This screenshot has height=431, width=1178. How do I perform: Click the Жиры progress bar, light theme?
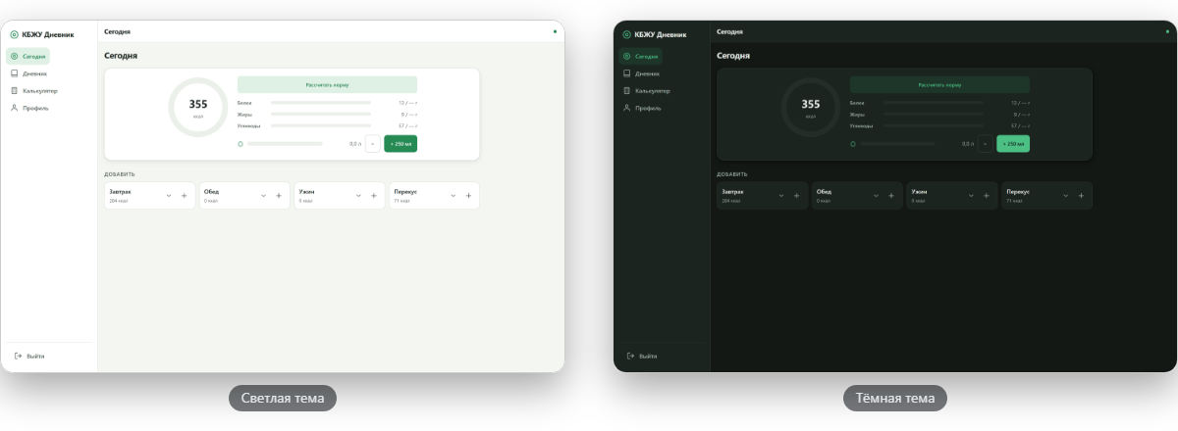321,114
